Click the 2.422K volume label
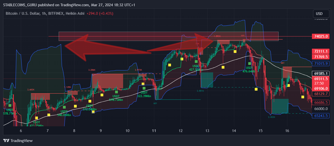The height and width of the screenshot is (146, 334). 272,117
